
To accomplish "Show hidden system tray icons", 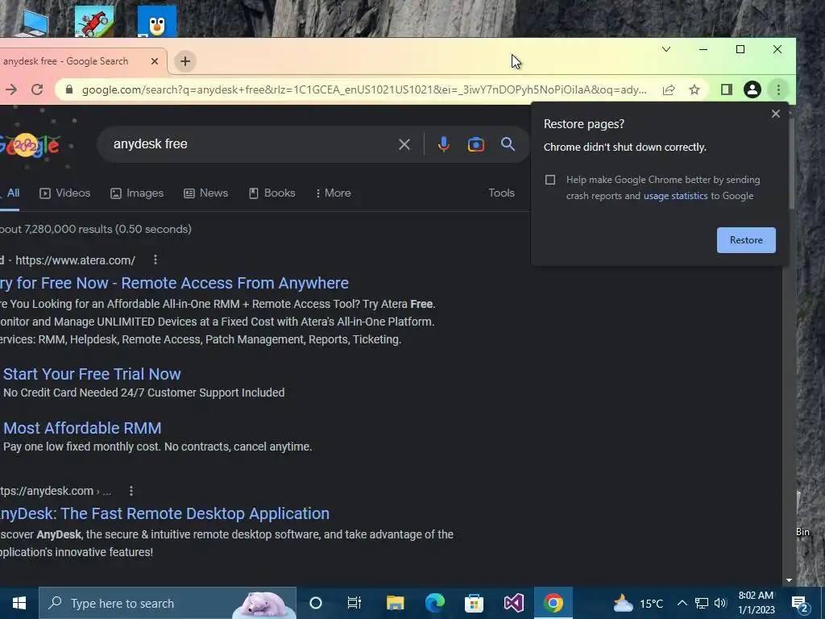I will (682, 603).
